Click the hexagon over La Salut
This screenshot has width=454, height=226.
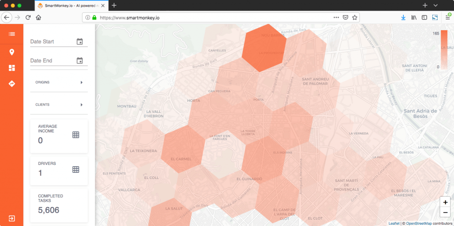(x=169, y=213)
